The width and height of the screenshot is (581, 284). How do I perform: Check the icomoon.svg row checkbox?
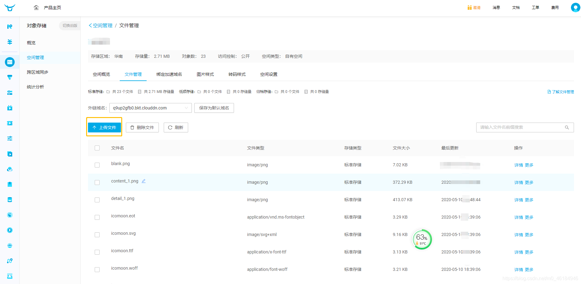tap(97, 235)
